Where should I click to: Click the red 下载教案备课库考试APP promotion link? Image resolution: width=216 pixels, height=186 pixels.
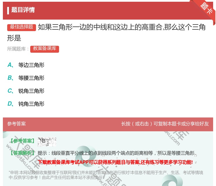(x=115, y=162)
